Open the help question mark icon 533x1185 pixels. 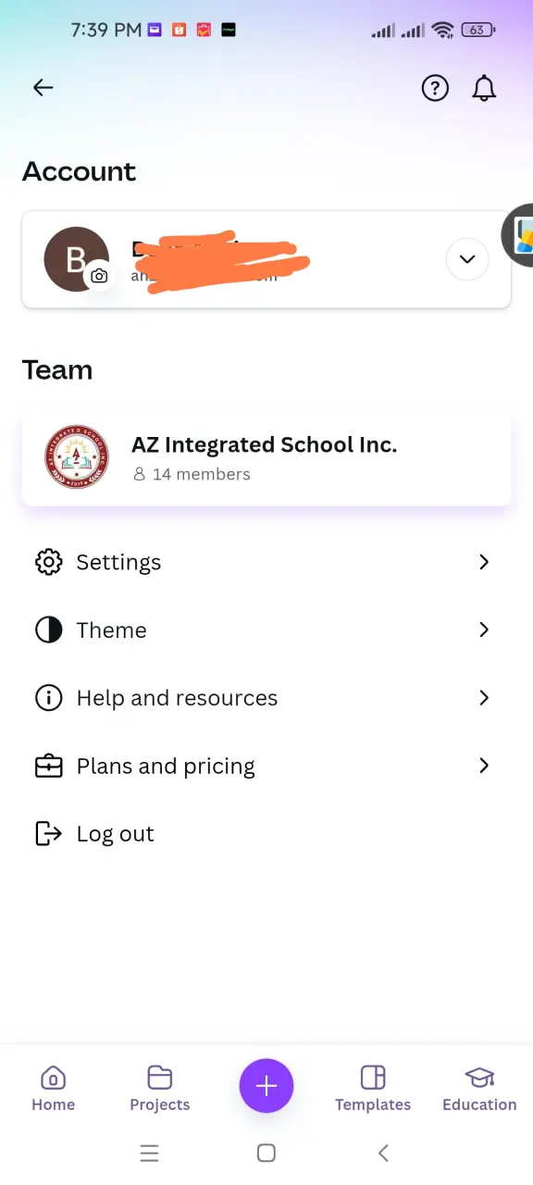(435, 88)
